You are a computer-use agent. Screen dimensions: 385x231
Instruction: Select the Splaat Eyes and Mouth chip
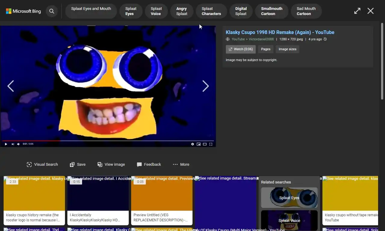click(91, 11)
